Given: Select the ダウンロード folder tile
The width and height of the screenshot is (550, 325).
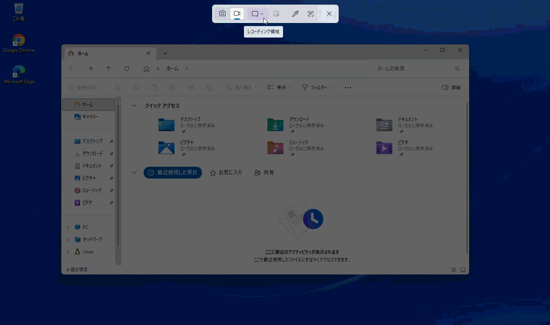Looking at the screenshot, I should point(296,125).
